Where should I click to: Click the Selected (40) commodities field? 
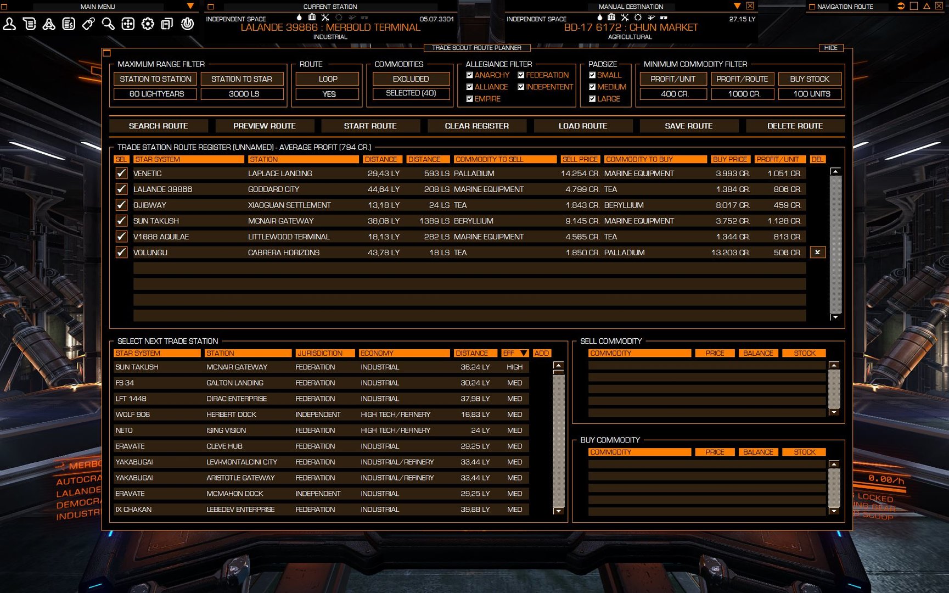411,93
